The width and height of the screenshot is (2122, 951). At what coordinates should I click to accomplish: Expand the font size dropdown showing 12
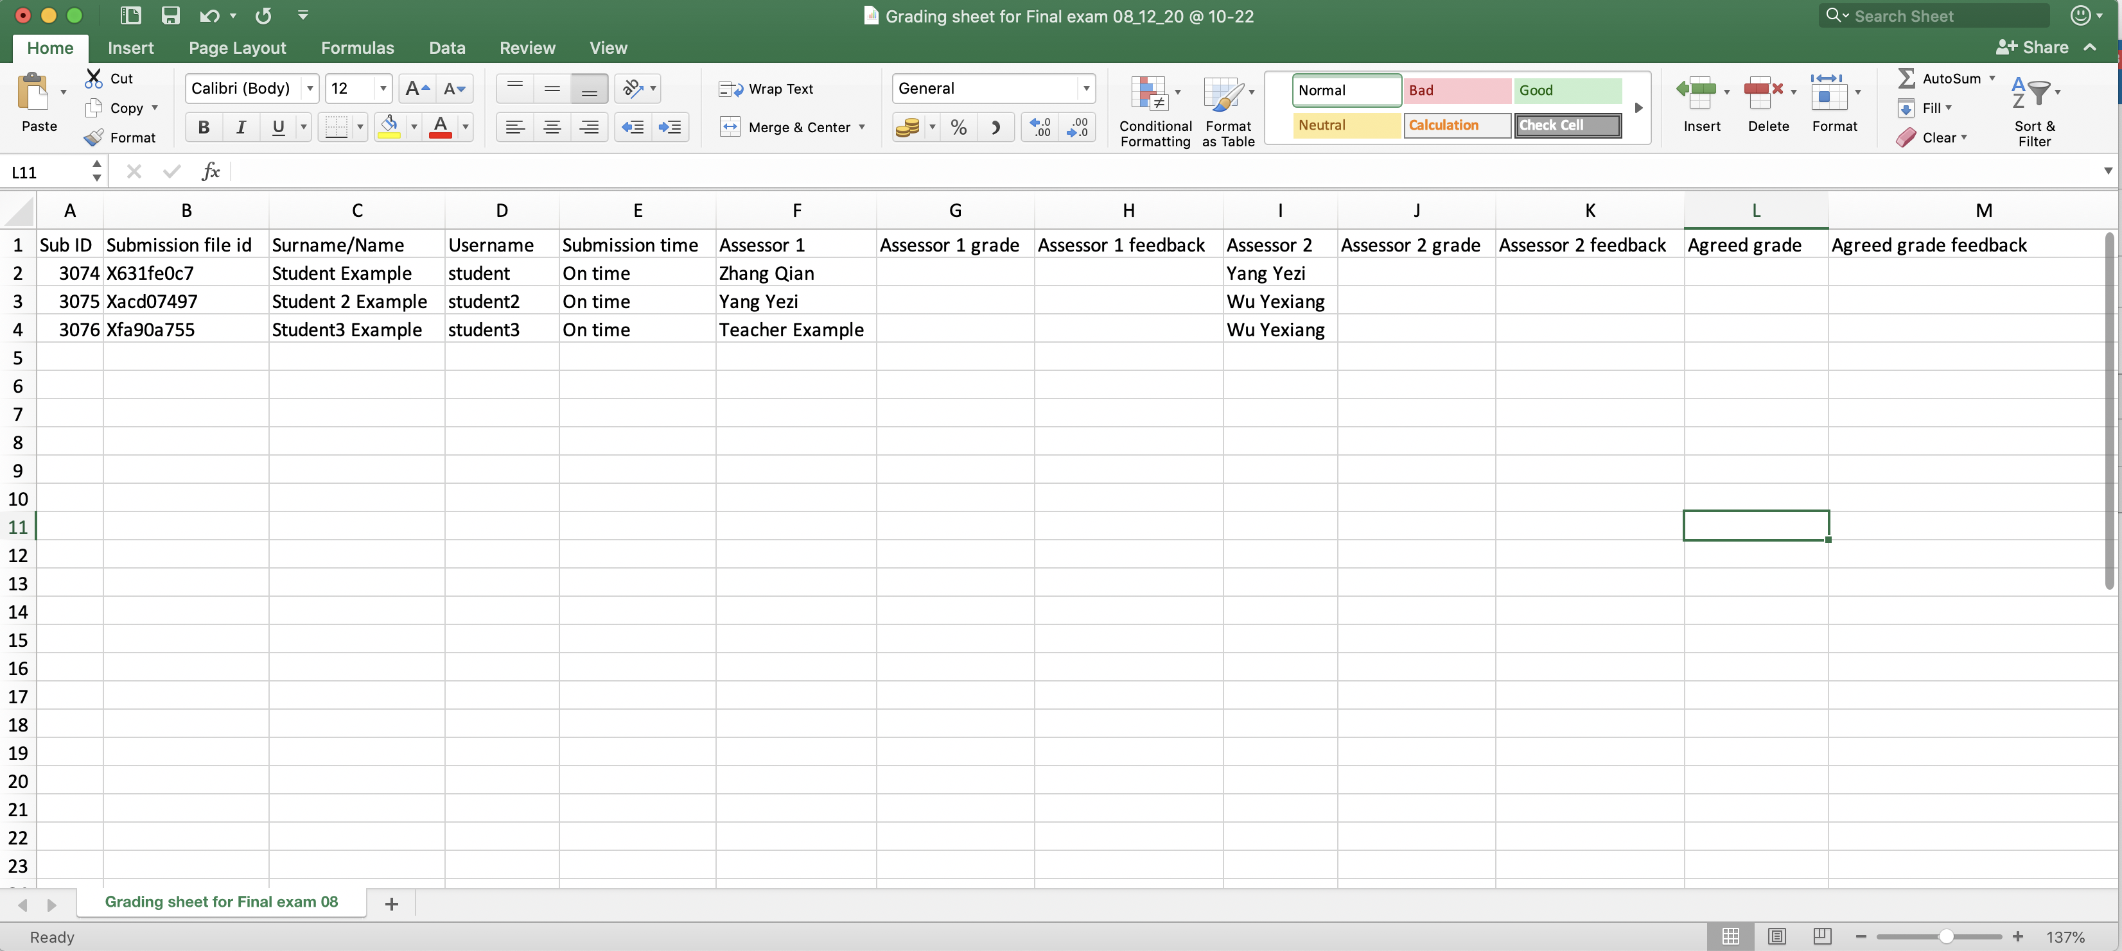coord(379,88)
